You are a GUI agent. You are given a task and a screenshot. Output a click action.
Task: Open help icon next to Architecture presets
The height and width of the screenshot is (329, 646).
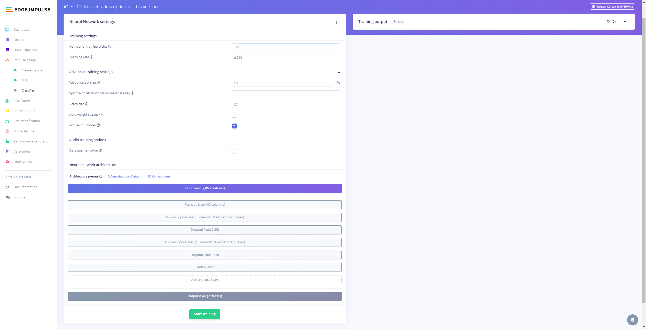click(x=101, y=176)
